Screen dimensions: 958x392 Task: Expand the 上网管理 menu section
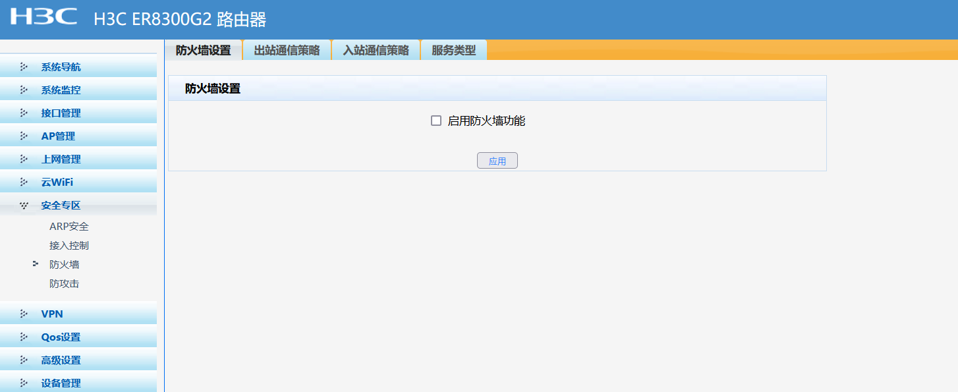click(x=78, y=159)
